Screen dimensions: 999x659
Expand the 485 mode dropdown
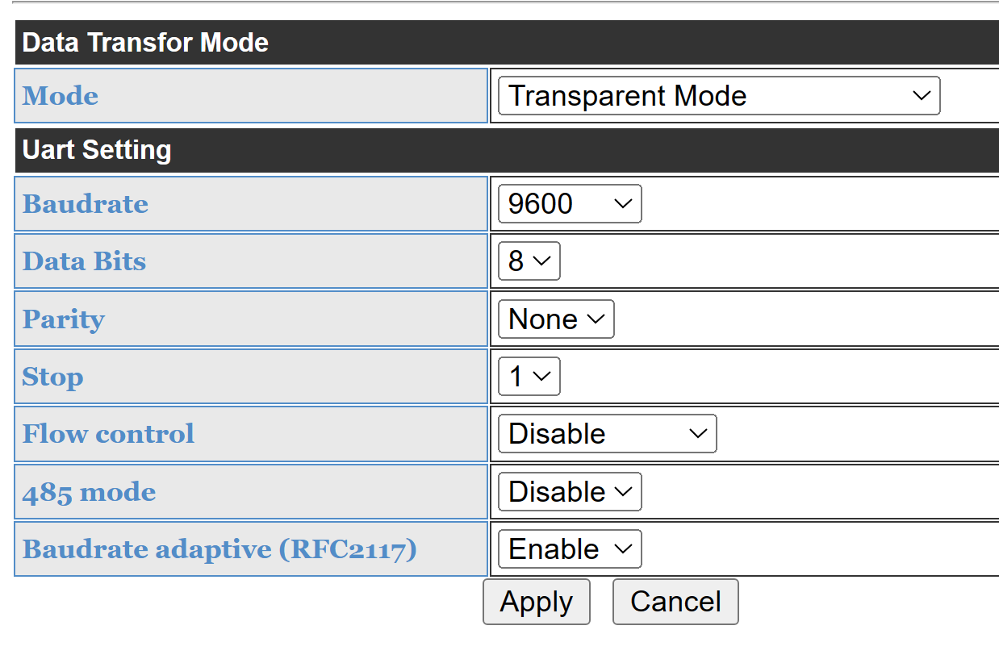point(570,492)
